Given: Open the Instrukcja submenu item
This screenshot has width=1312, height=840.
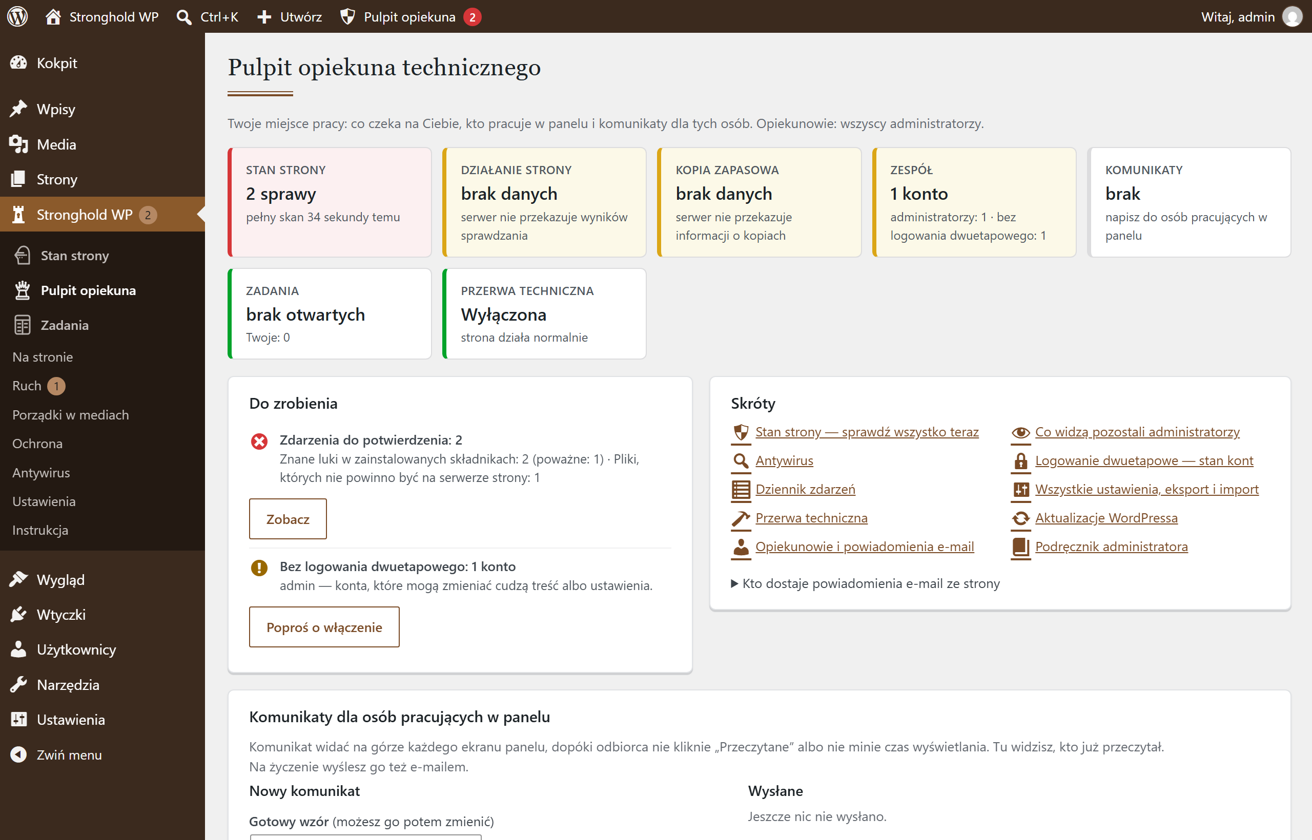Looking at the screenshot, I should click(102, 530).
